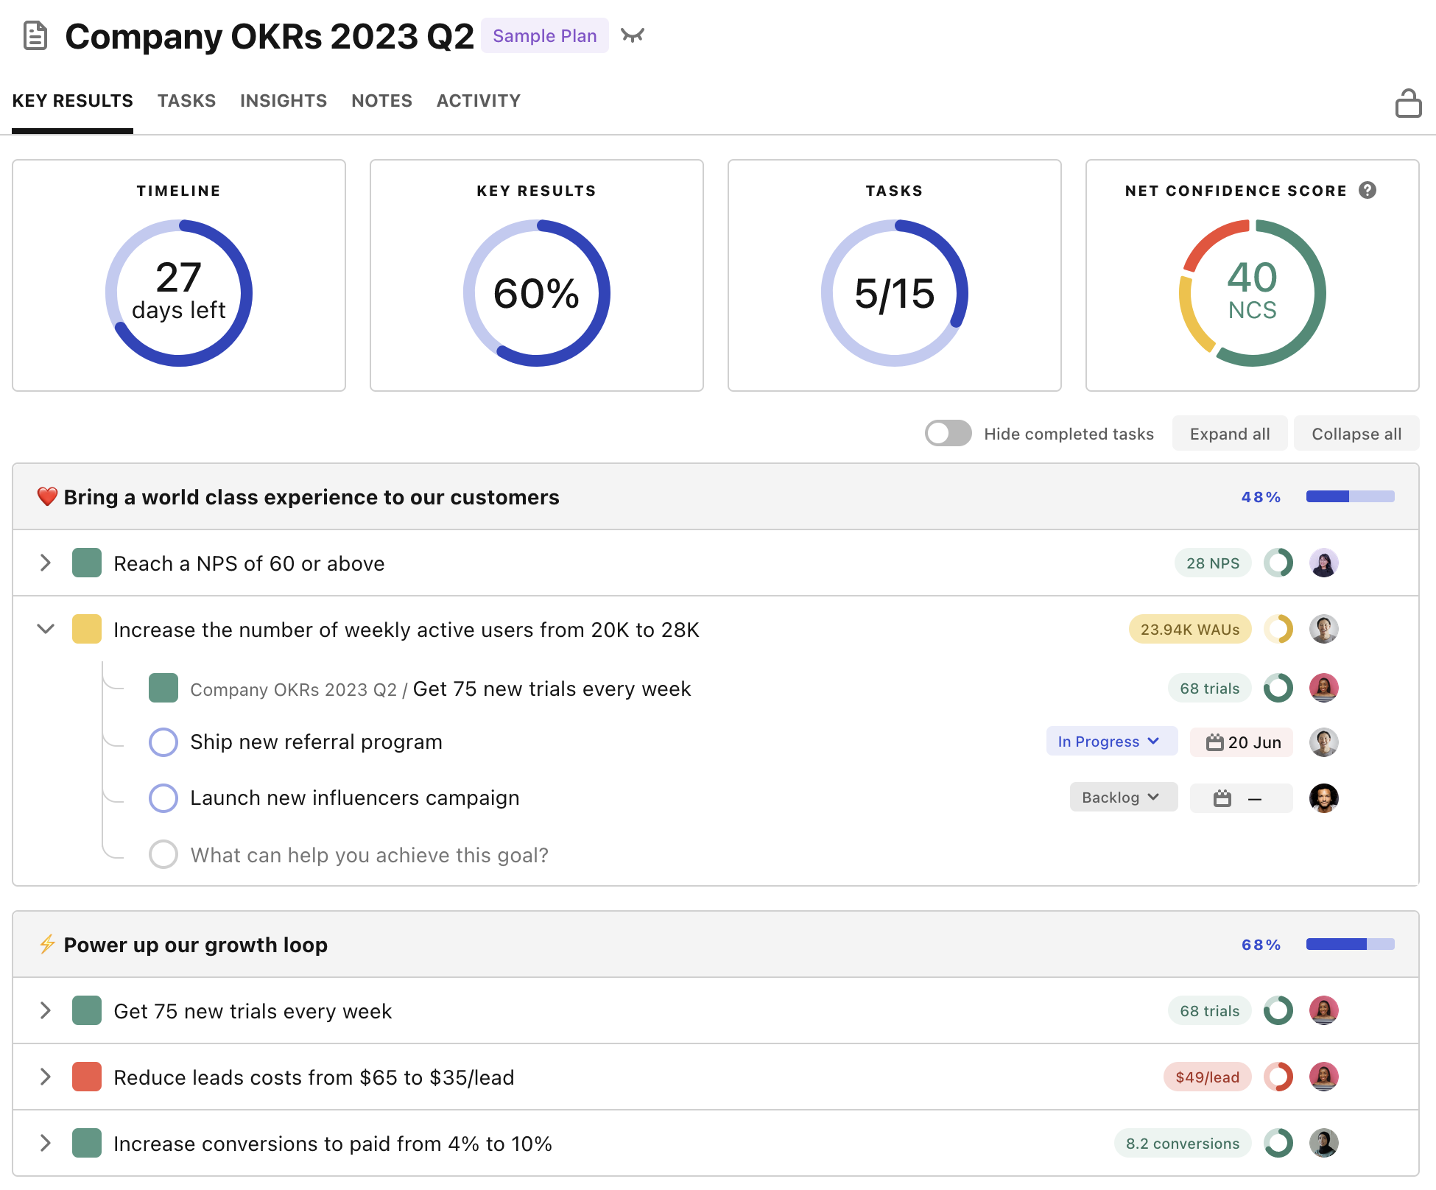This screenshot has height=1190, width=1436.
Task: Collapse the weekly active users goal
Action: point(46,629)
